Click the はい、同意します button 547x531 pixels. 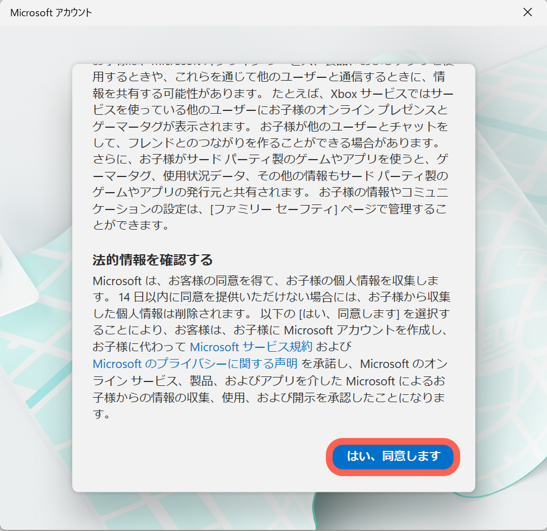coord(393,457)
